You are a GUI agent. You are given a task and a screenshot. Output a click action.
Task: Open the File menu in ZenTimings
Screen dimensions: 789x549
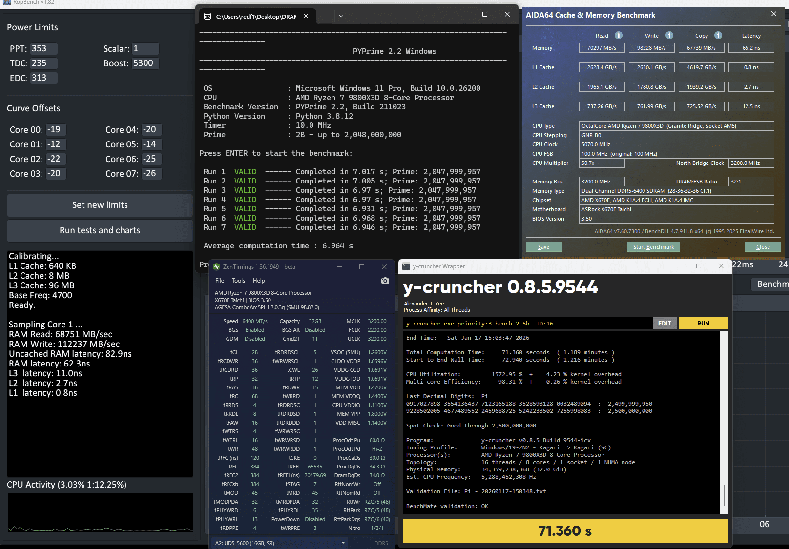[x=220, y=281]
